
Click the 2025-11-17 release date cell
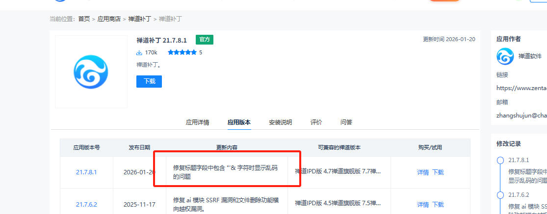coord(139,205)
